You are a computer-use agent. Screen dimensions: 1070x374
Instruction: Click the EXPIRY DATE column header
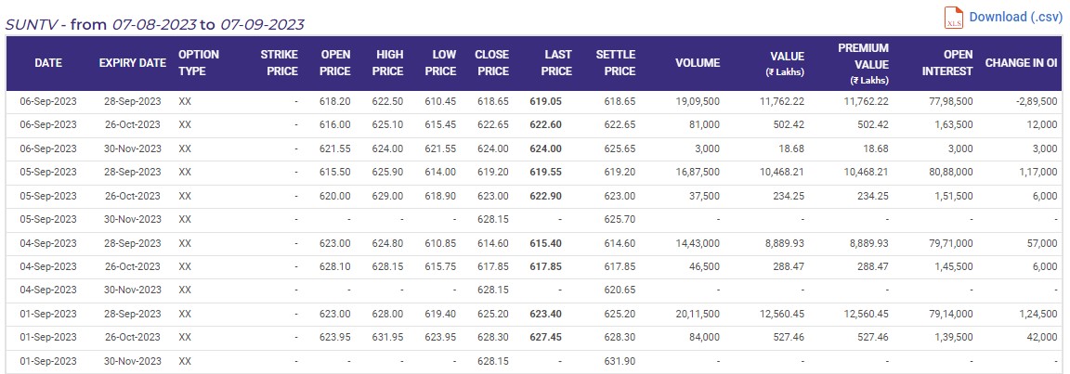tap(133, 63)
